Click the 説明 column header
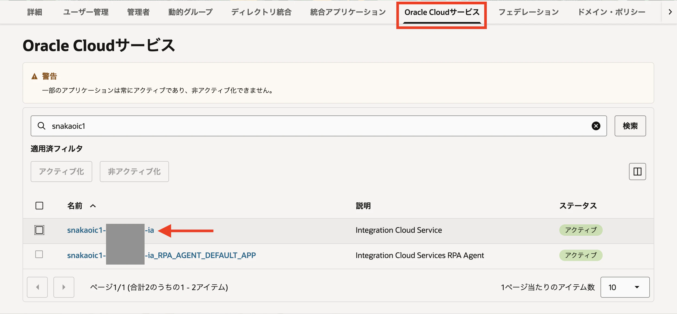This screenshot has width=677, height=314. coord(363,206)
